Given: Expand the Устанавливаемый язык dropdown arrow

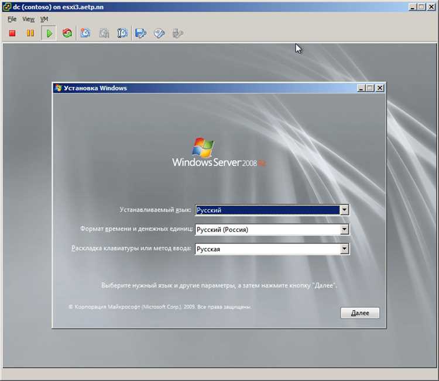Looking at the screenshot, I should 344,210.
